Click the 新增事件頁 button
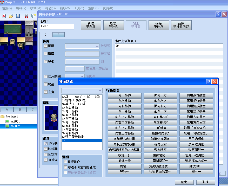Screen dimensions: 228x186 pyautogui.click(x=91, y=25)
